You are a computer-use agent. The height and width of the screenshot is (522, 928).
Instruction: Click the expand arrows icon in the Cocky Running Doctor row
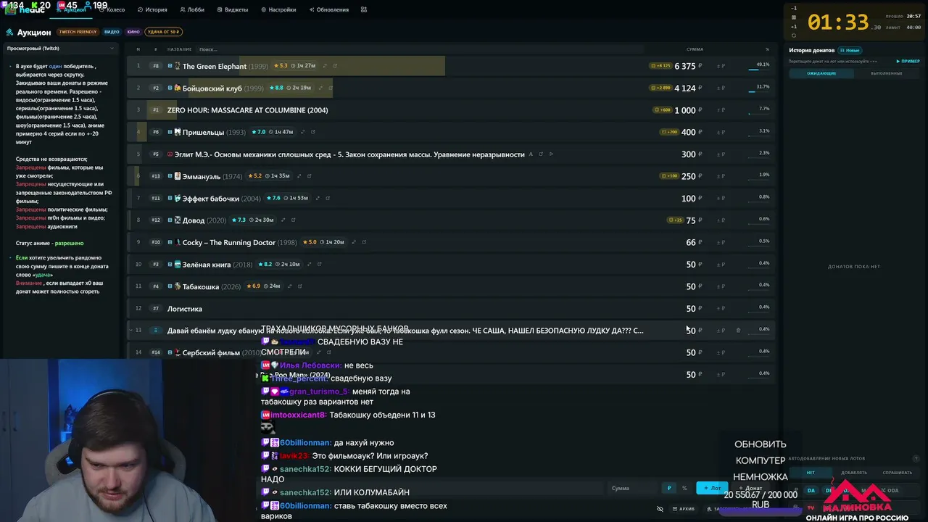tap(353, 242)
